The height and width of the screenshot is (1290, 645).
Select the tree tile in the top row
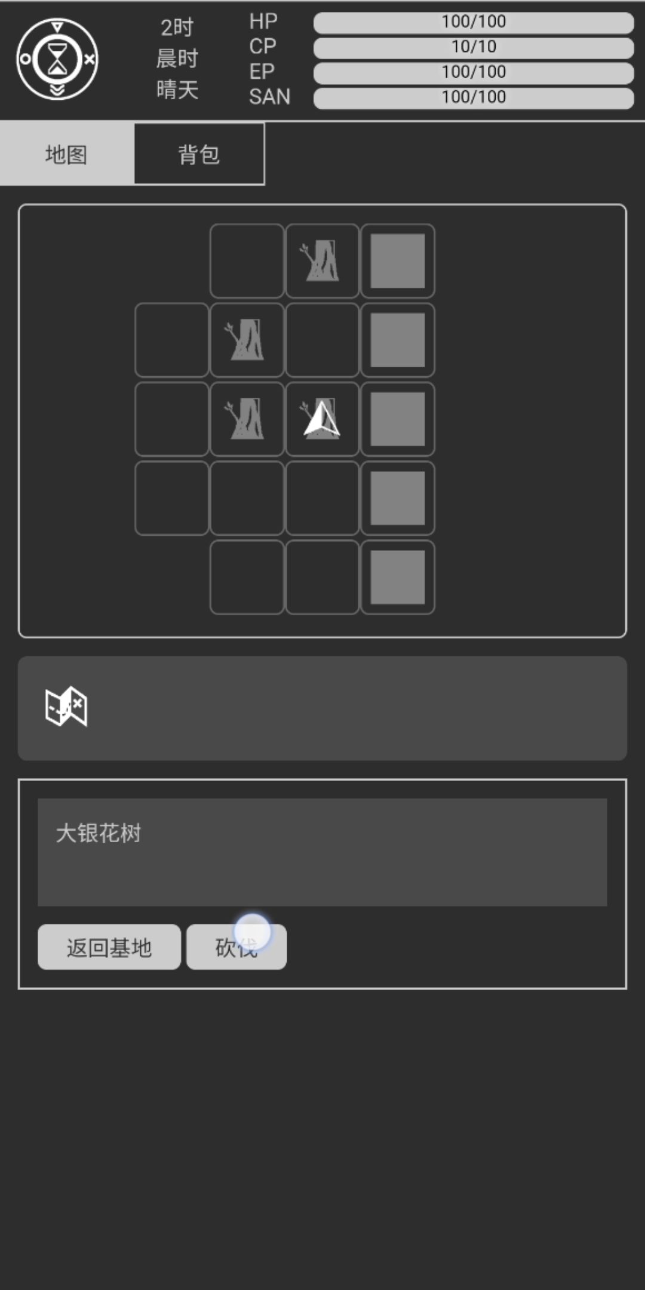tap(322, 261)
